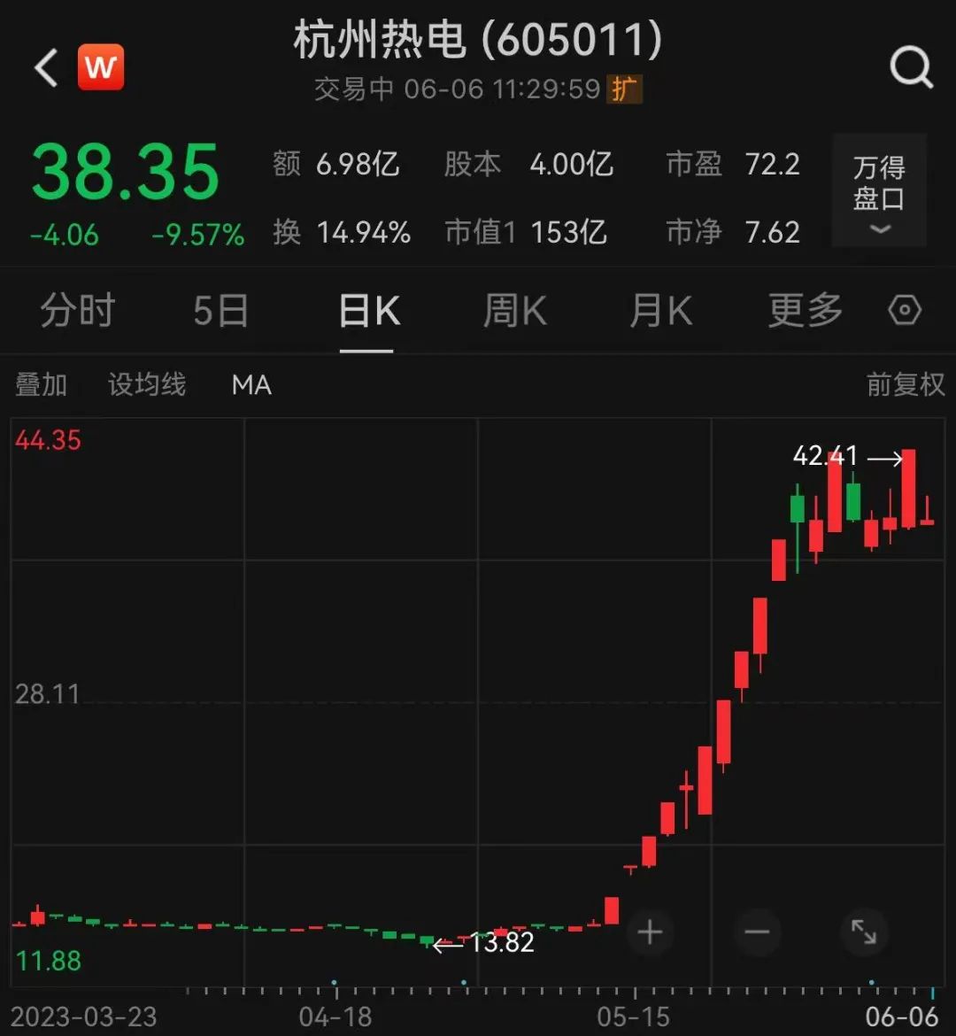Tap the market cap 153亿
The height and width of the screenshot is (1036, 956).
pyautogui.click(x=568, y=233)
